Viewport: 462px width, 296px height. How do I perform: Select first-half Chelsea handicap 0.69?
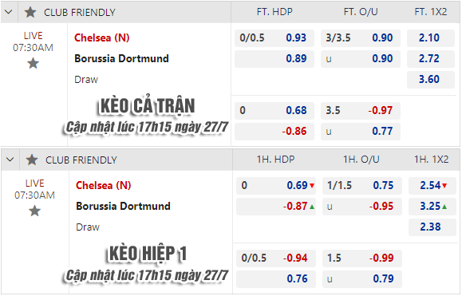click(x=276, y=186)
